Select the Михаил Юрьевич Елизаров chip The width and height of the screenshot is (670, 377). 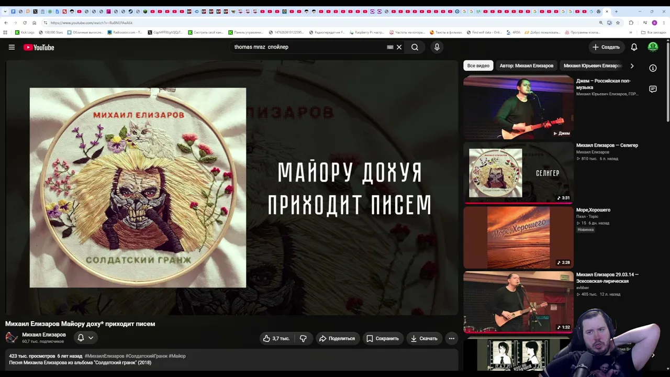(x=593, y=66)
